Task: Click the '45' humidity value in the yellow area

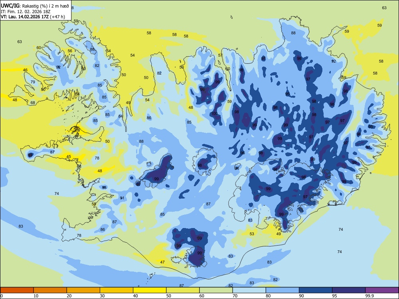Action: [x=69, y=157]
